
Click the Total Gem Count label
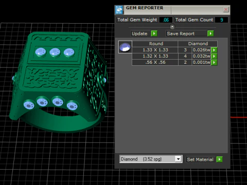194,20
